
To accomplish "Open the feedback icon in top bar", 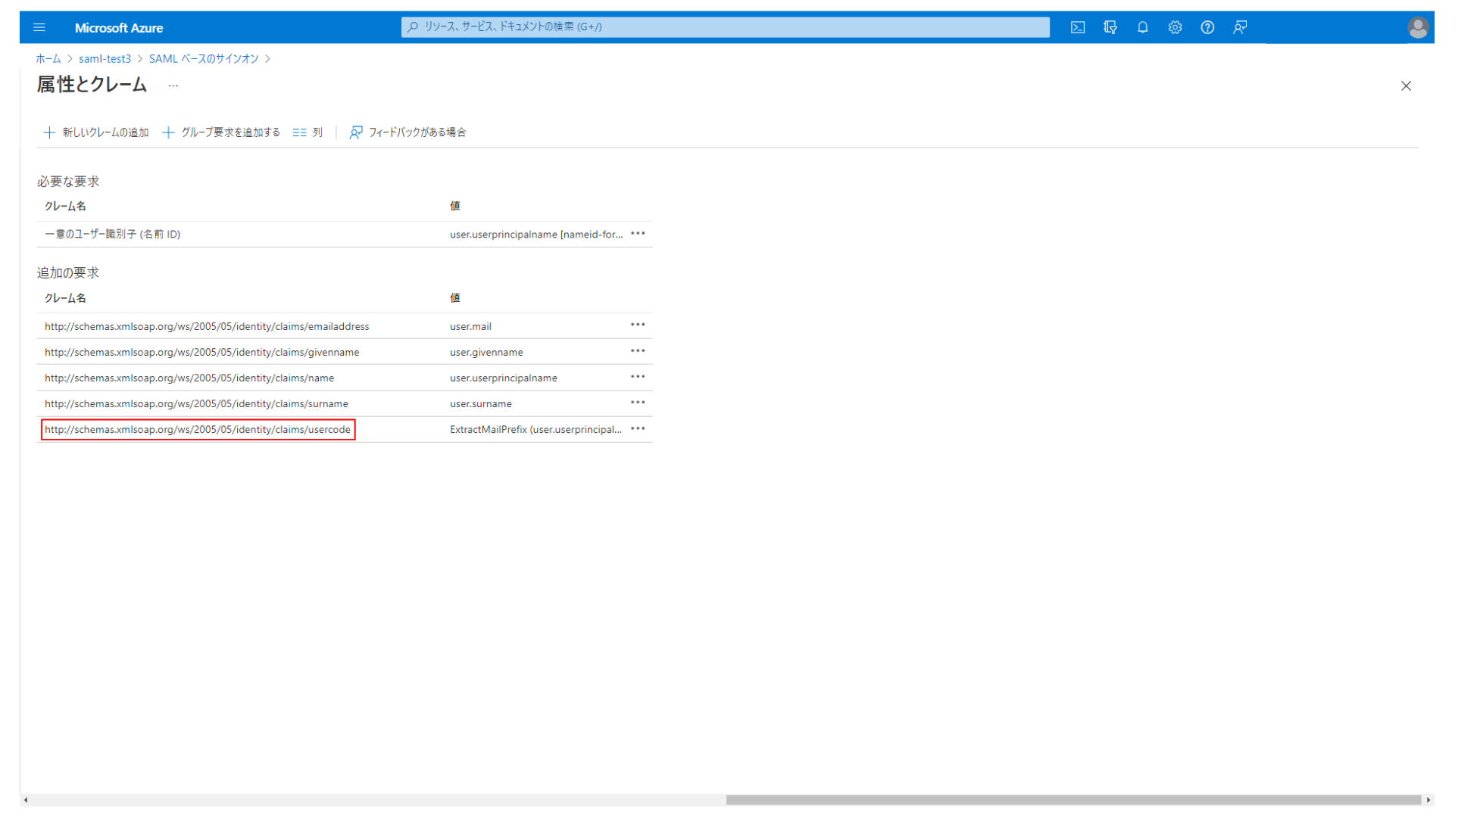I will point(1240,27).
